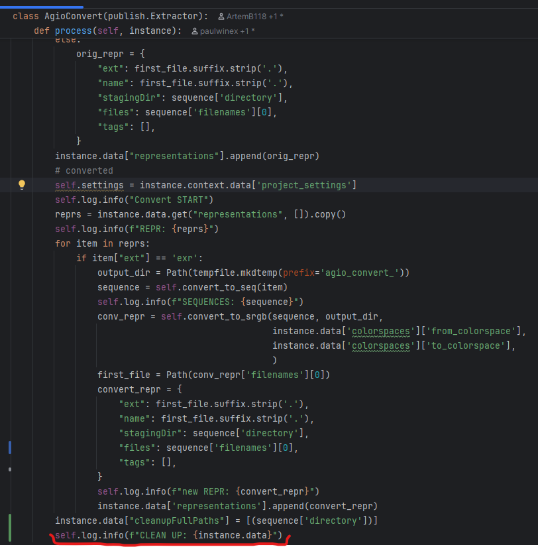
Task: Click 'colorspaces' on the from_colorspace line
Action: click(x=381, y=332)
